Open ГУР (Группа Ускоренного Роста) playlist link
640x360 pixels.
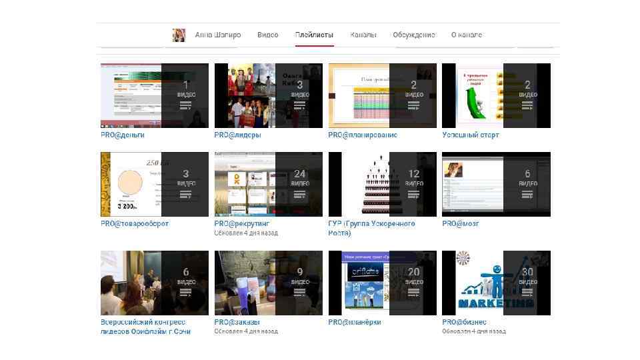point(371,228)
